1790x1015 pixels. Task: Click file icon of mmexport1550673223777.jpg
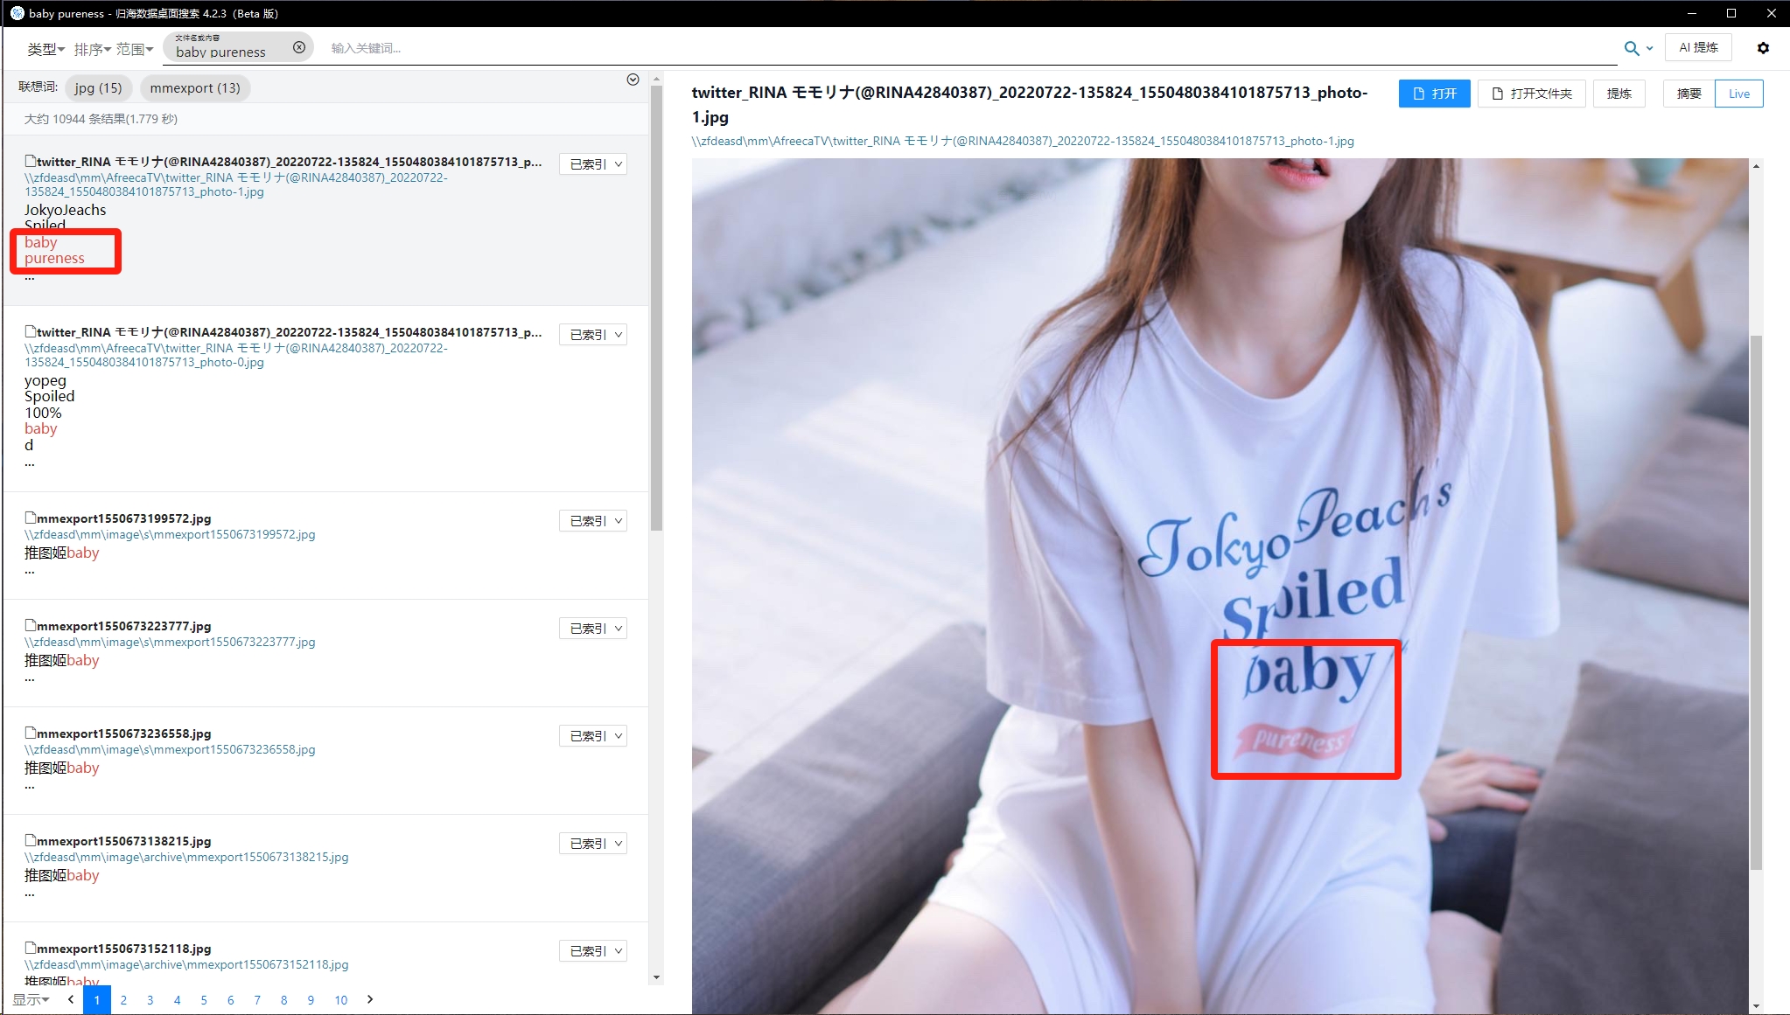pos(31,625)
